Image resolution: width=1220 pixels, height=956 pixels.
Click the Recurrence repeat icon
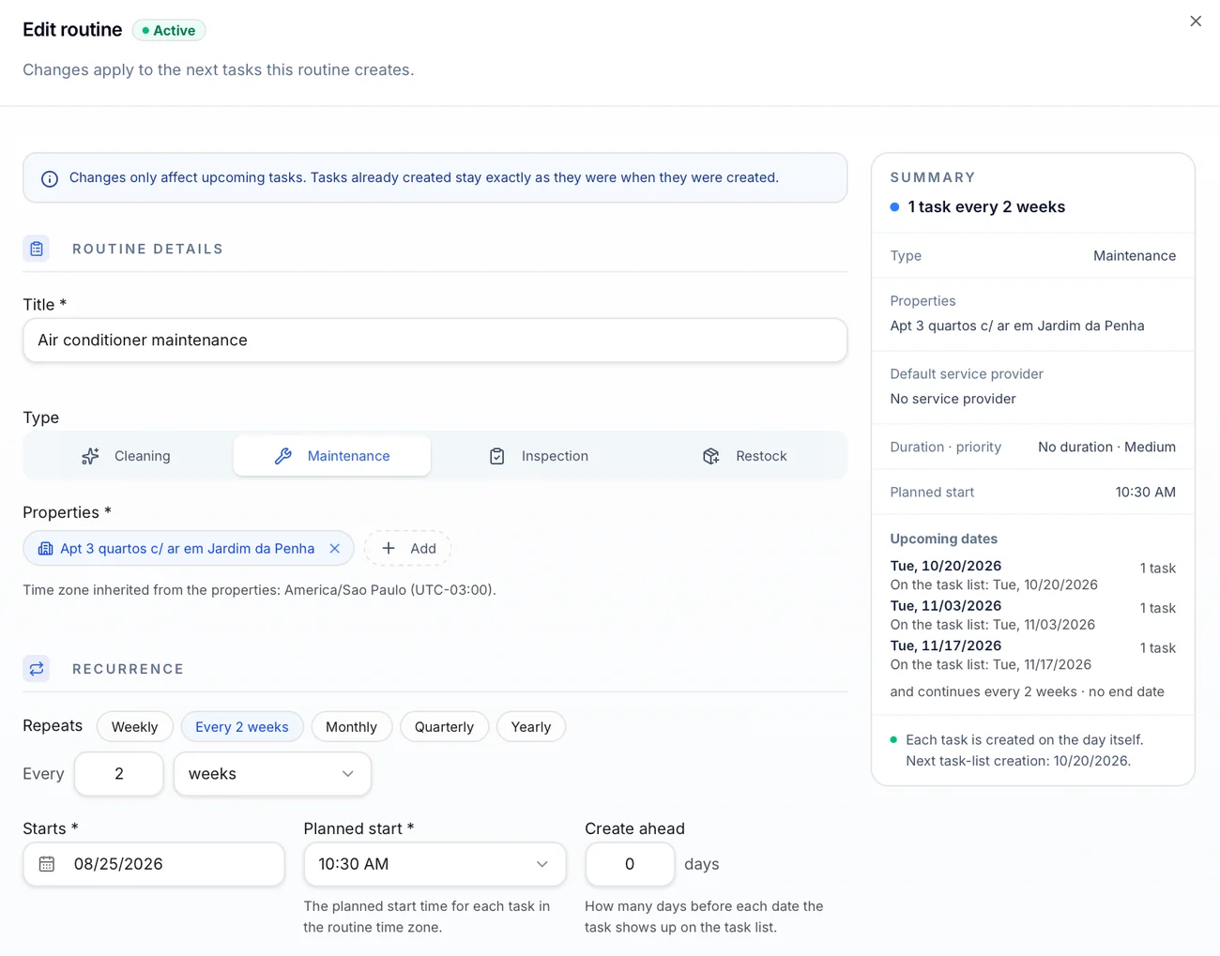pos(37,669)
